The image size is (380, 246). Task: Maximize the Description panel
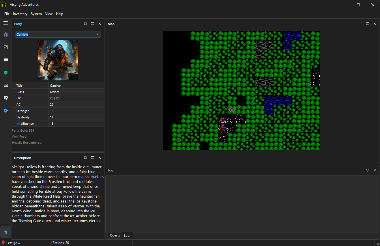pyautogui.click(x=85, y=158)
